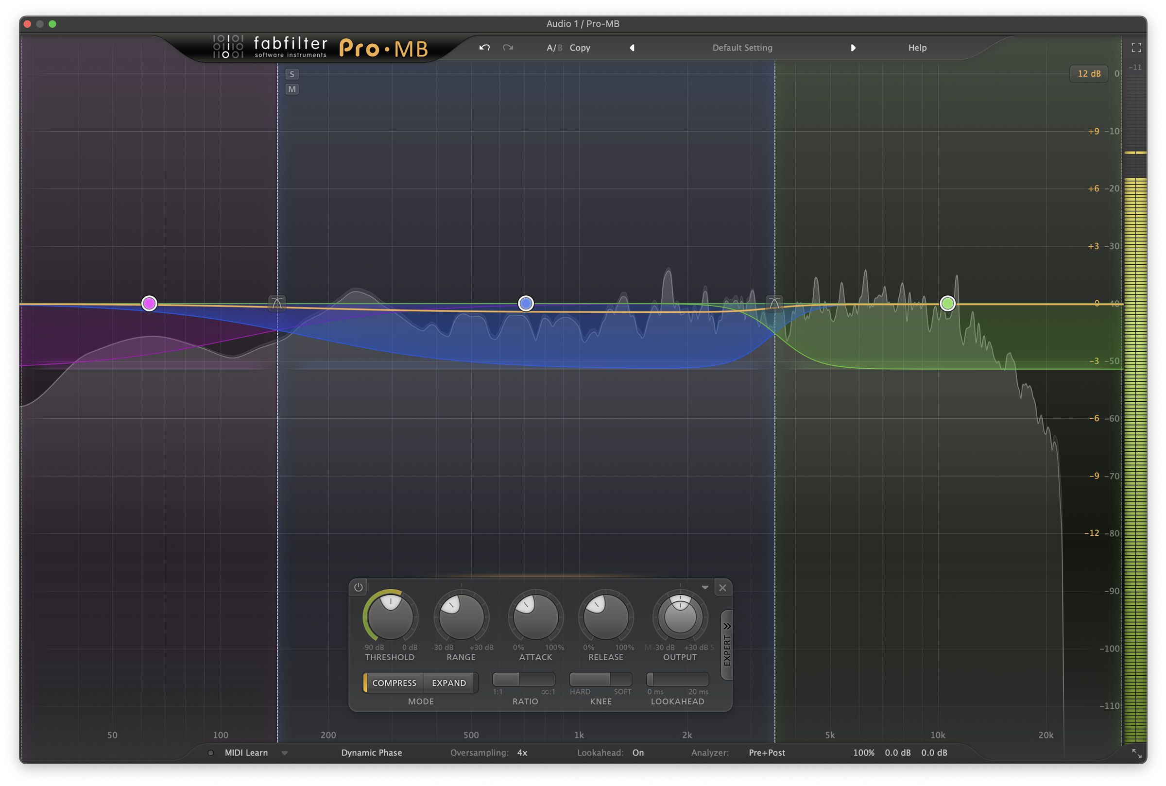The width and height of the screenshot is (1166, 786).
Task: Change the Pre+Post analyzer setting
Action: pos(767,752)
